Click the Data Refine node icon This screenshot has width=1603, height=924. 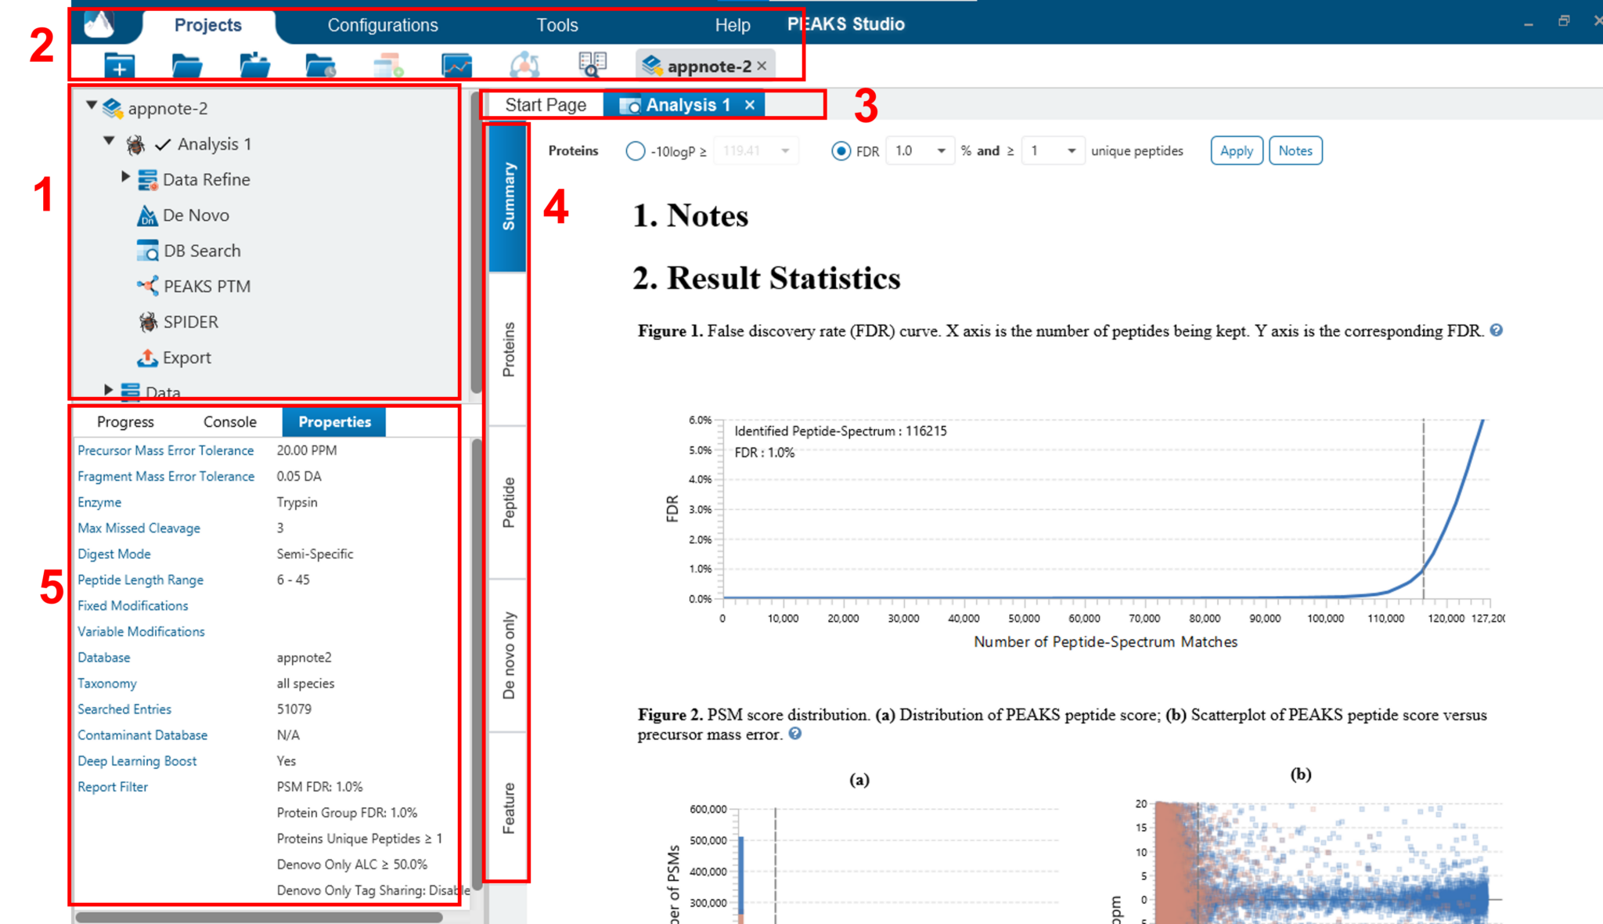(148, 180)
